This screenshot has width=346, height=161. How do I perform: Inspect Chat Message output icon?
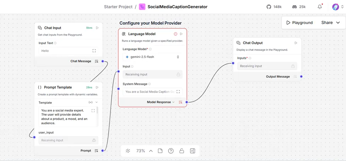coord(97,61)
